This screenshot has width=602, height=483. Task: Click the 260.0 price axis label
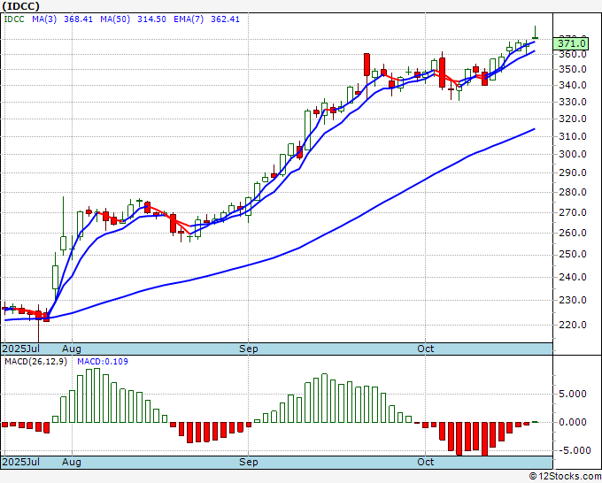pos(572,233)
